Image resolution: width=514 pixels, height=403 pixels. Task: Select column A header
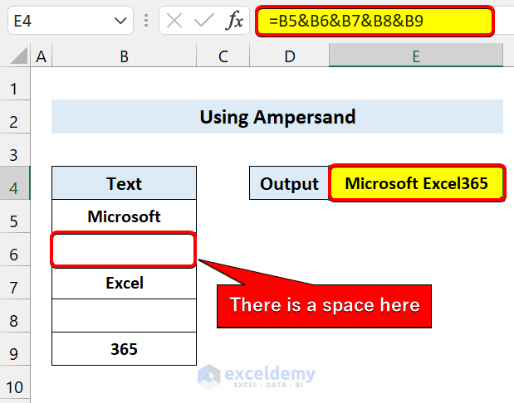41,56
